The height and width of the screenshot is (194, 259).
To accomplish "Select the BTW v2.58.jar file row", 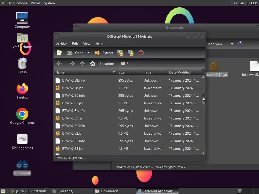I will point(128,88).
